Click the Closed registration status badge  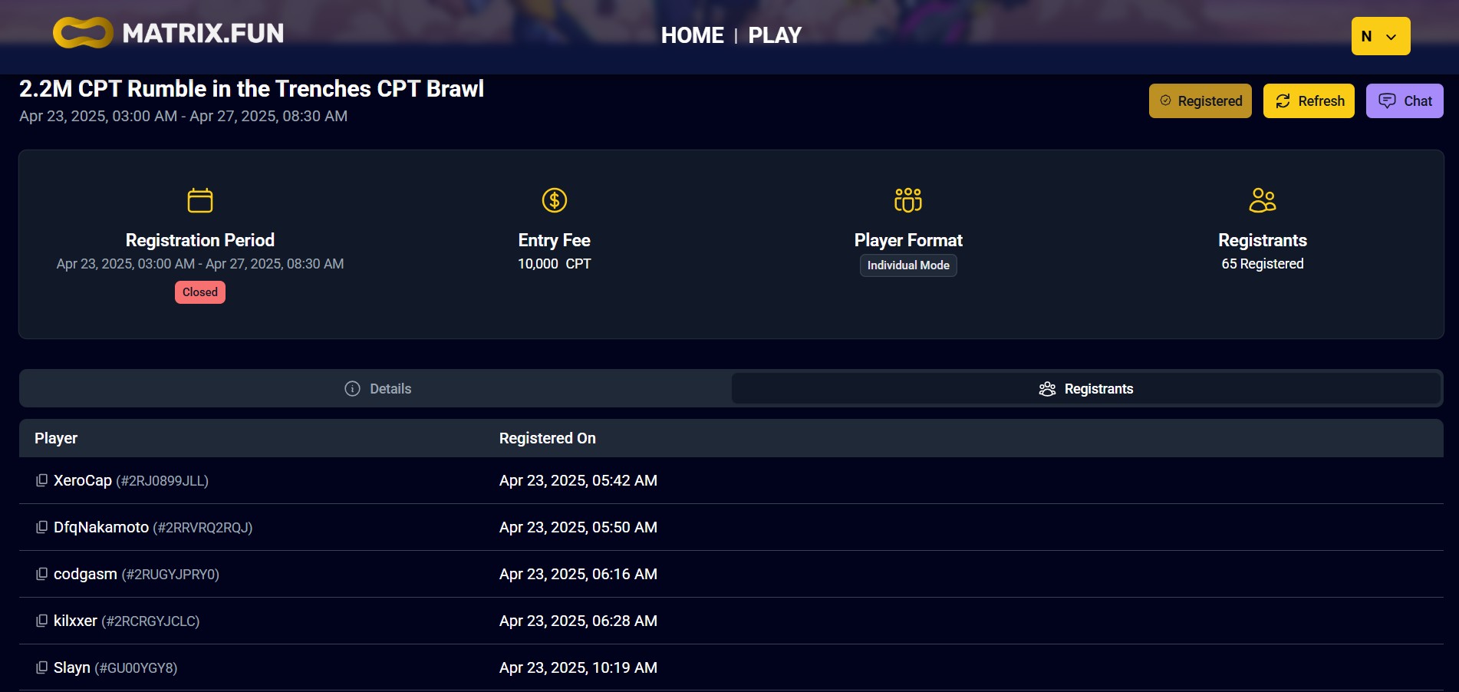(x=200, y=292)
